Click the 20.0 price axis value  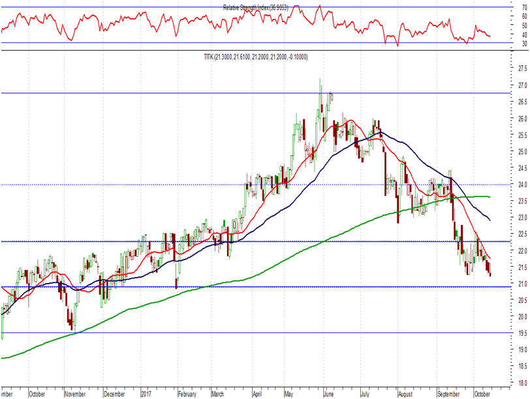[523, 317]
